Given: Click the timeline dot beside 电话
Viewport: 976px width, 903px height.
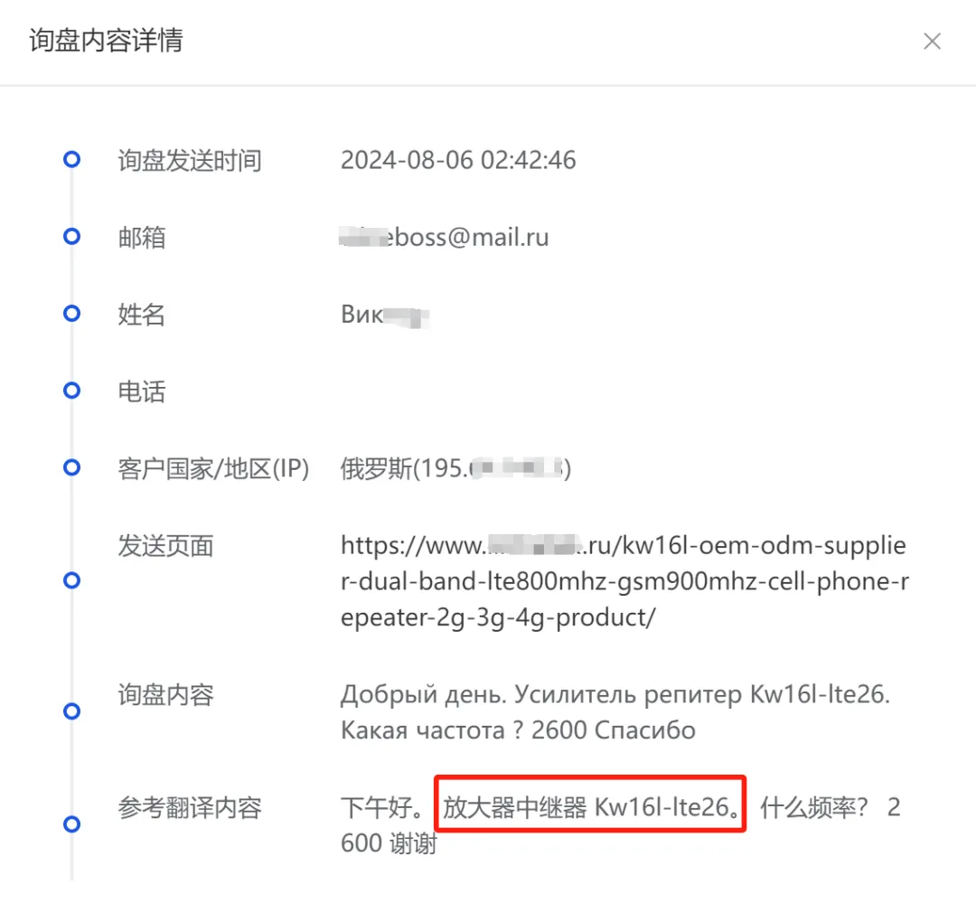Looking at the screenshot, I should 72,390.
